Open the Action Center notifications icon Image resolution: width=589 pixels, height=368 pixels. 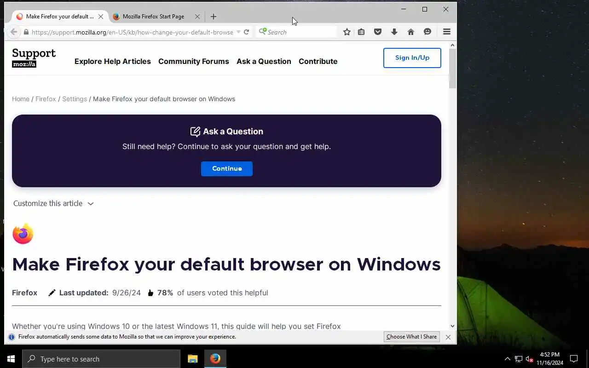pos(574,359)
